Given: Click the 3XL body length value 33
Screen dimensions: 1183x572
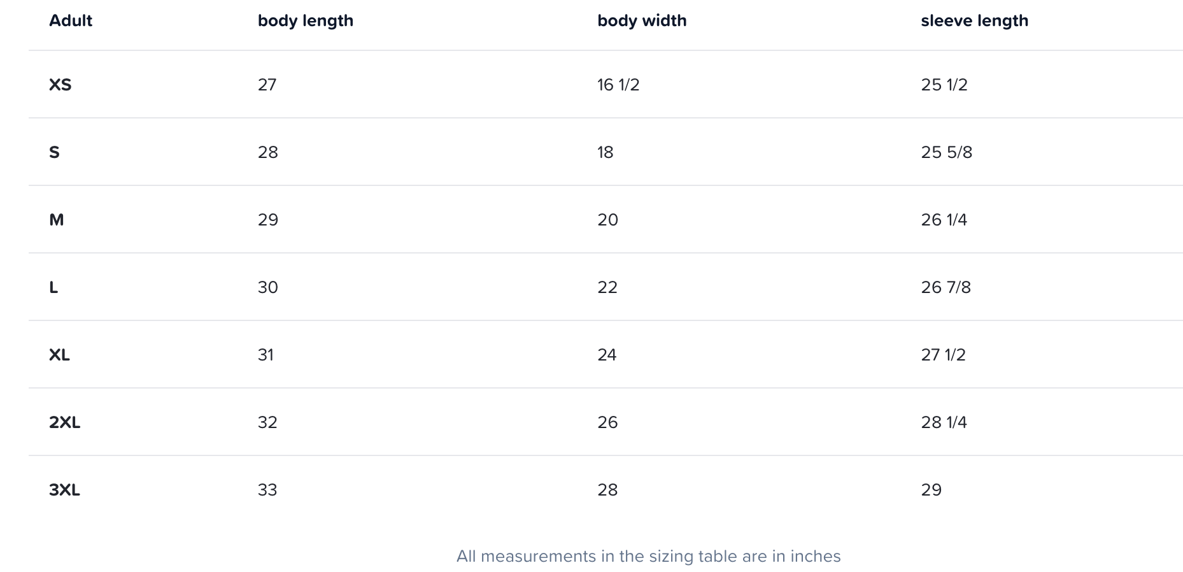Looking at the screenshot, I should click(267, 490).
